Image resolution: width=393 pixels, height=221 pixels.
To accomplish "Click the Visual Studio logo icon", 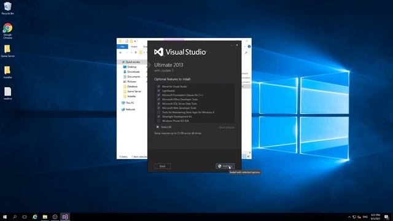I will tap(158, 52).
